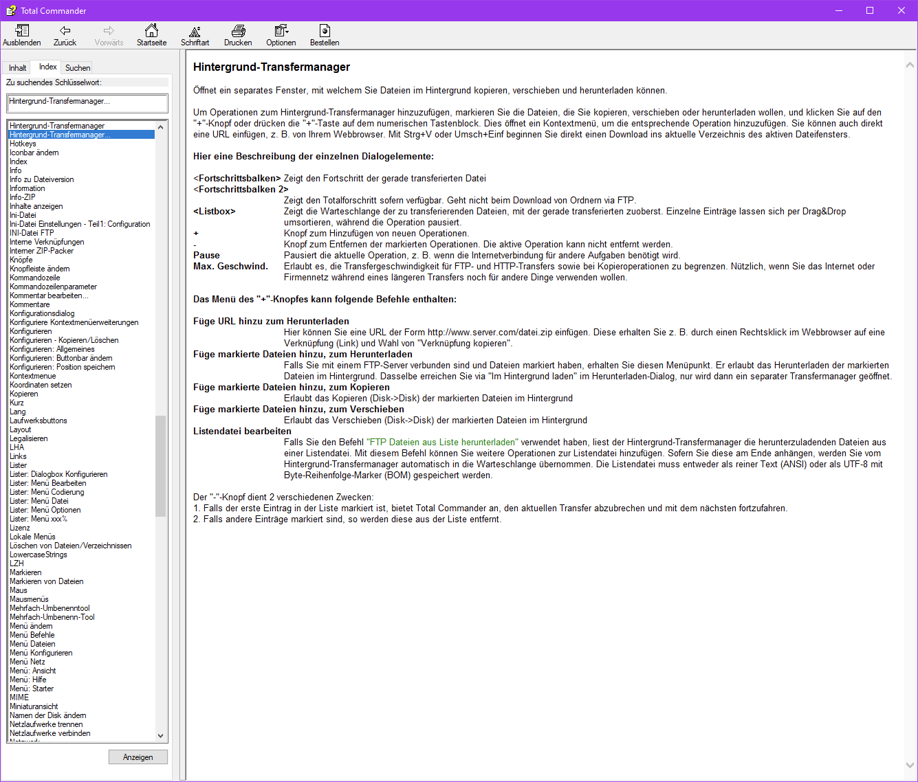Click the content pane scroll-up arrow

pos(910,66)
